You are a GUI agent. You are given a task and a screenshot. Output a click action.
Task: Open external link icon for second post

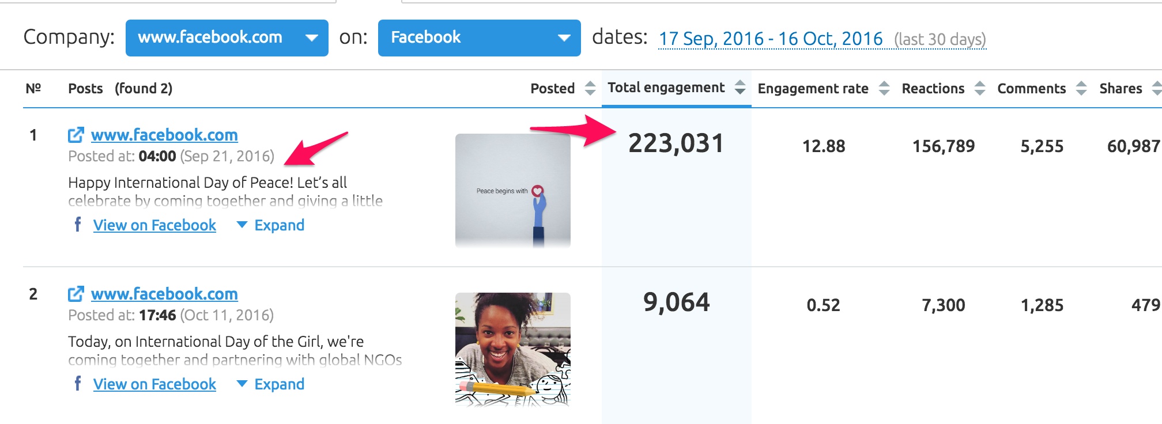click(x=76, y=294)
